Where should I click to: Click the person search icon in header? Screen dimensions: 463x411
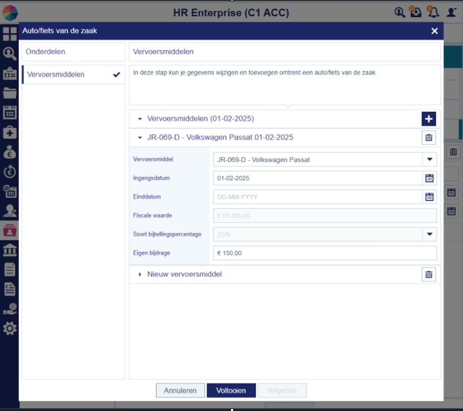point(399,12)
